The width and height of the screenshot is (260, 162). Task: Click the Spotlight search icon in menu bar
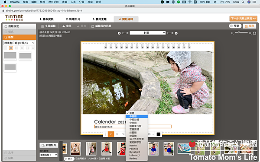click(243, 2)
